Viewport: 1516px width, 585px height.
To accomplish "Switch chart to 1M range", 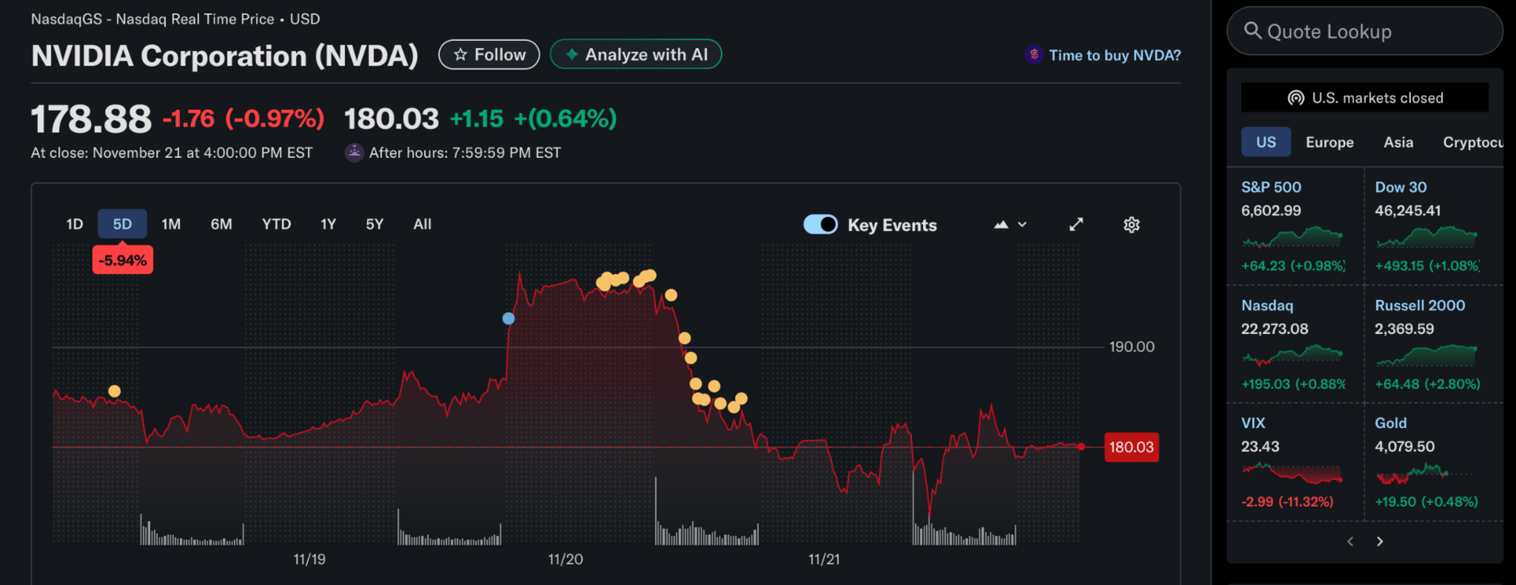I will [x=171, y=224].
